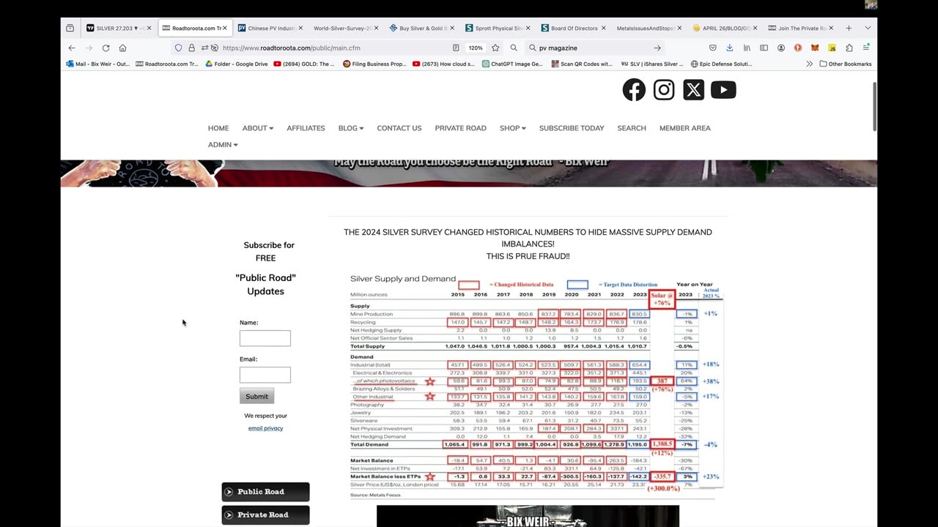Open the YouTube social icon
The width and height of the screenshot is (938, 527).
(723, 90)
